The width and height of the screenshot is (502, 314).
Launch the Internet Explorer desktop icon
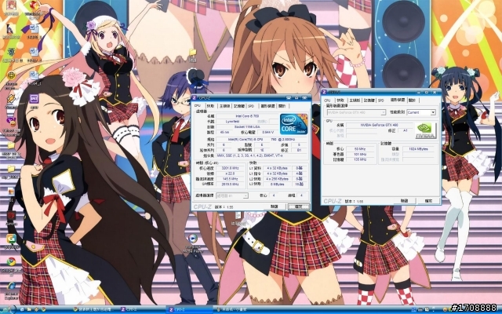point(11,286)
